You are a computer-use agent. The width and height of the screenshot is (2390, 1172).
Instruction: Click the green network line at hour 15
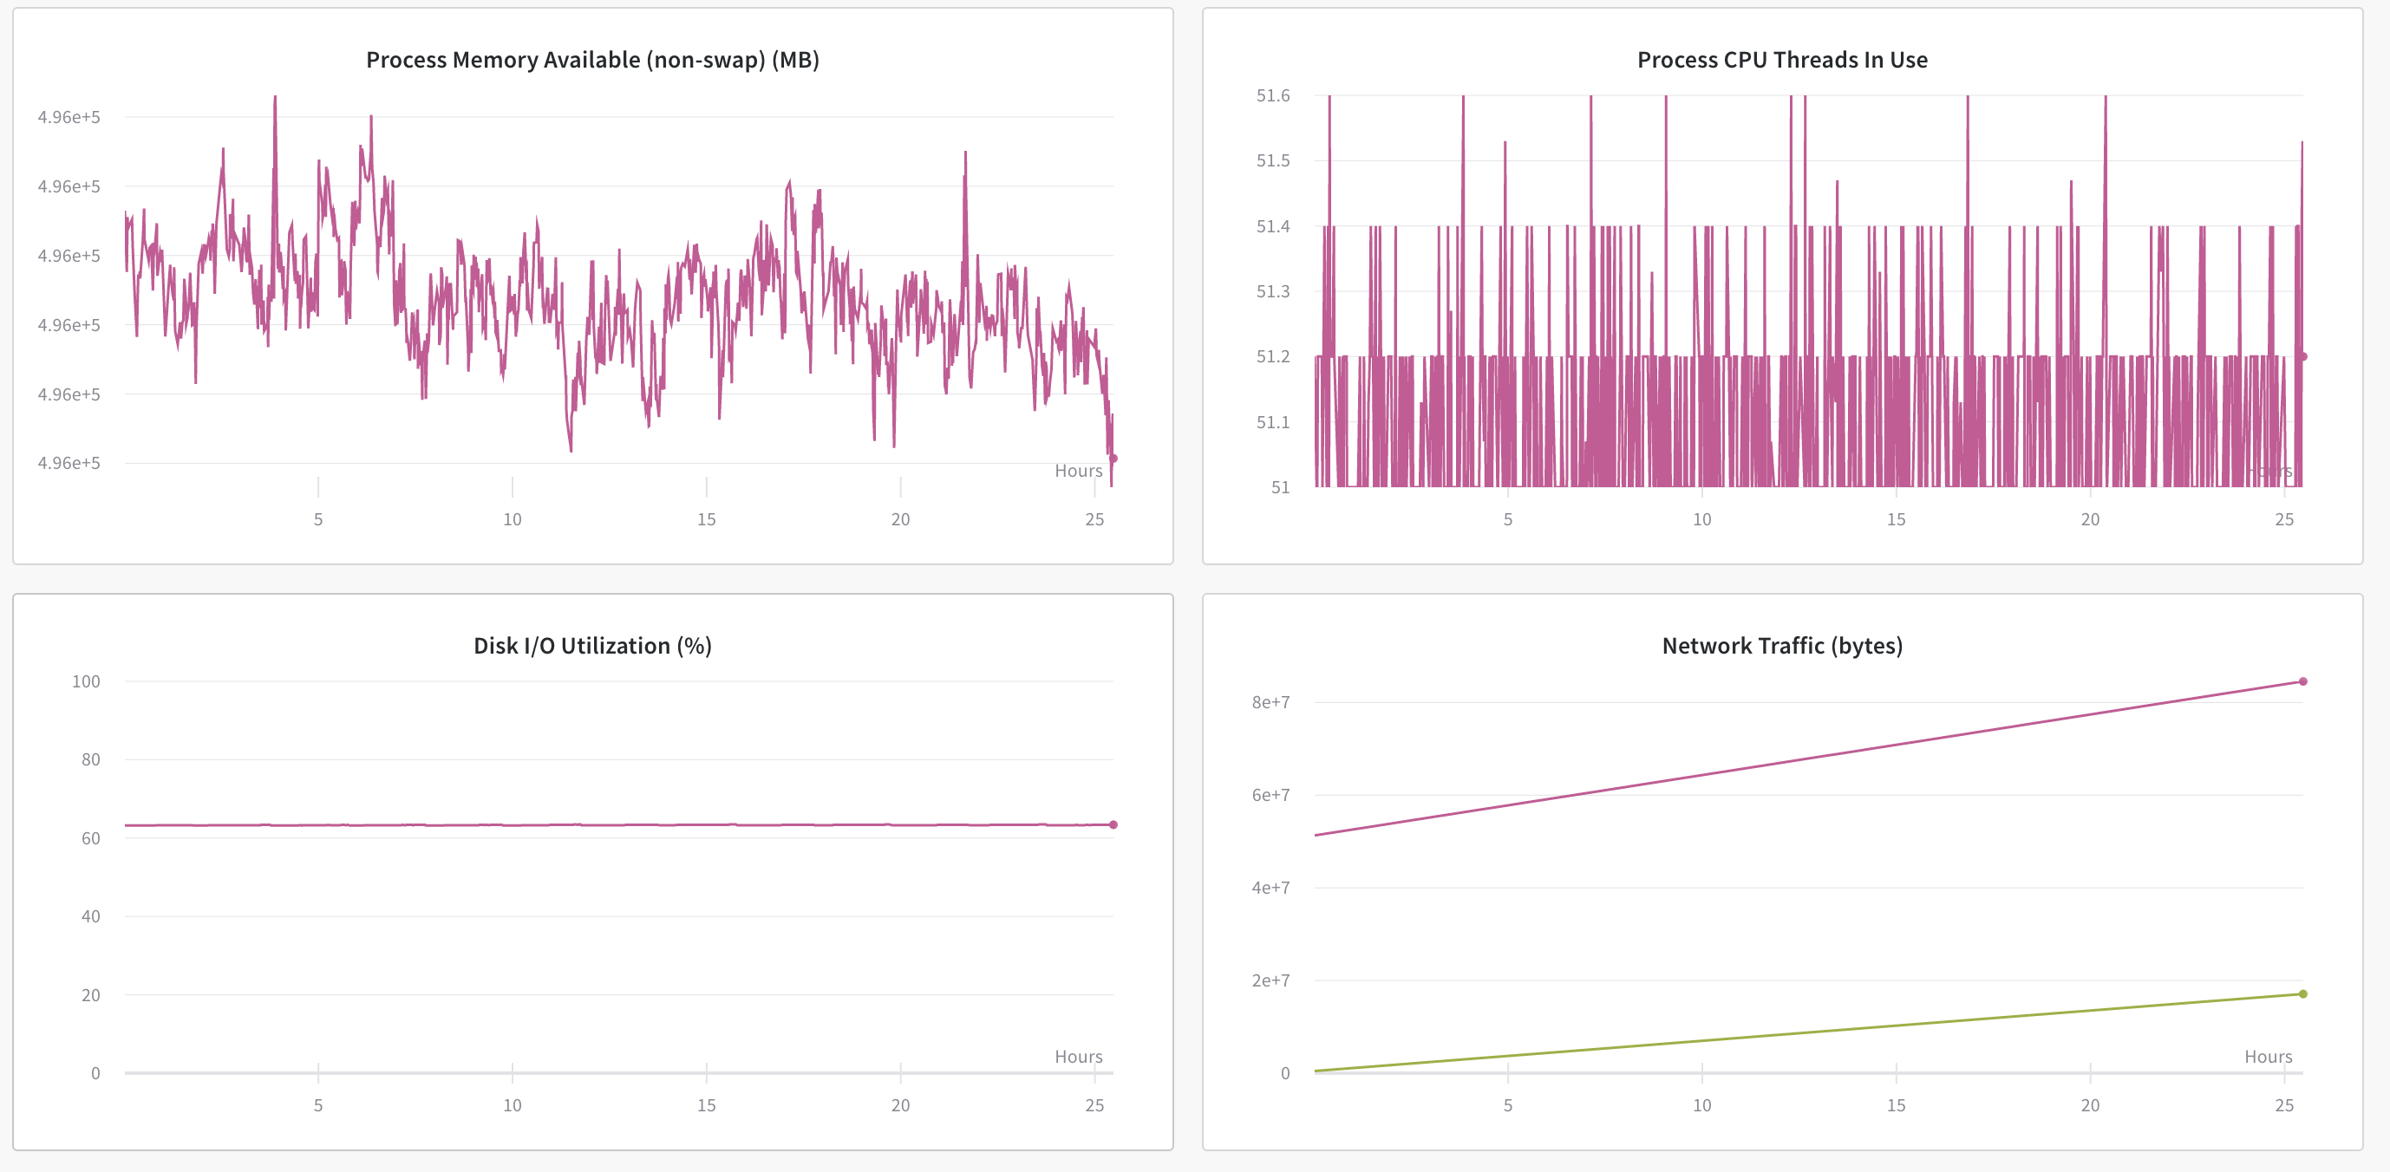coord(1897,1025)
